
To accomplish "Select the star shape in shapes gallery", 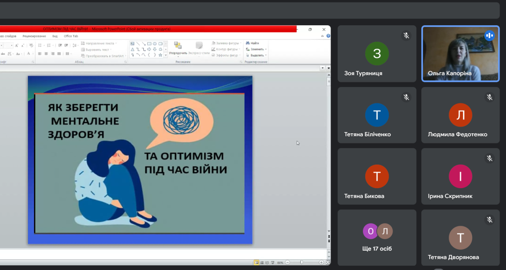I will [x=160, y=55].
